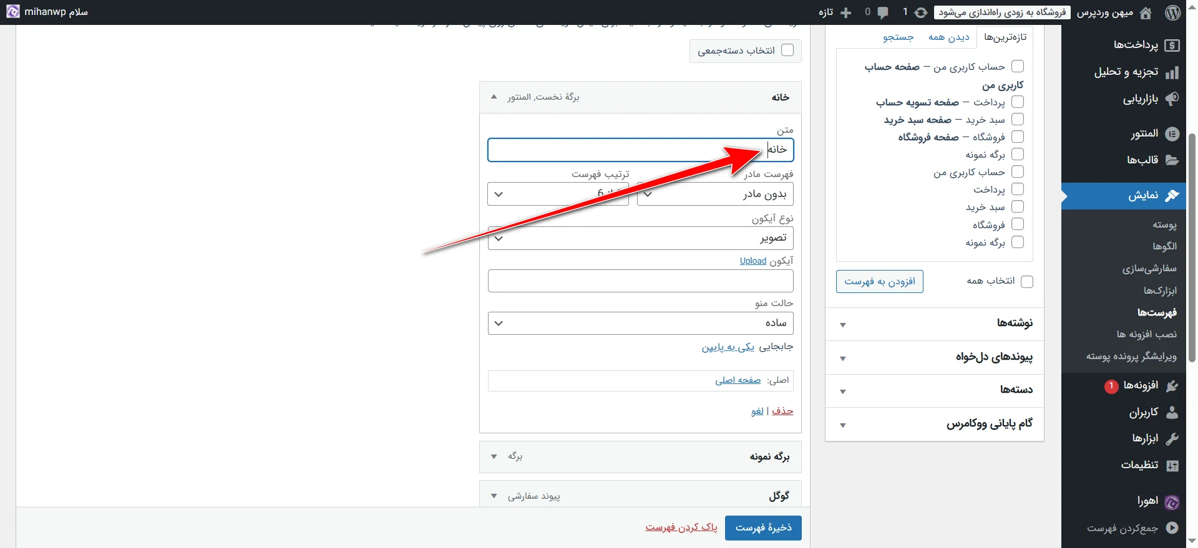
Task: Check سبد خرید – صفحه سبد خرید
Action: pos(1018,119)
